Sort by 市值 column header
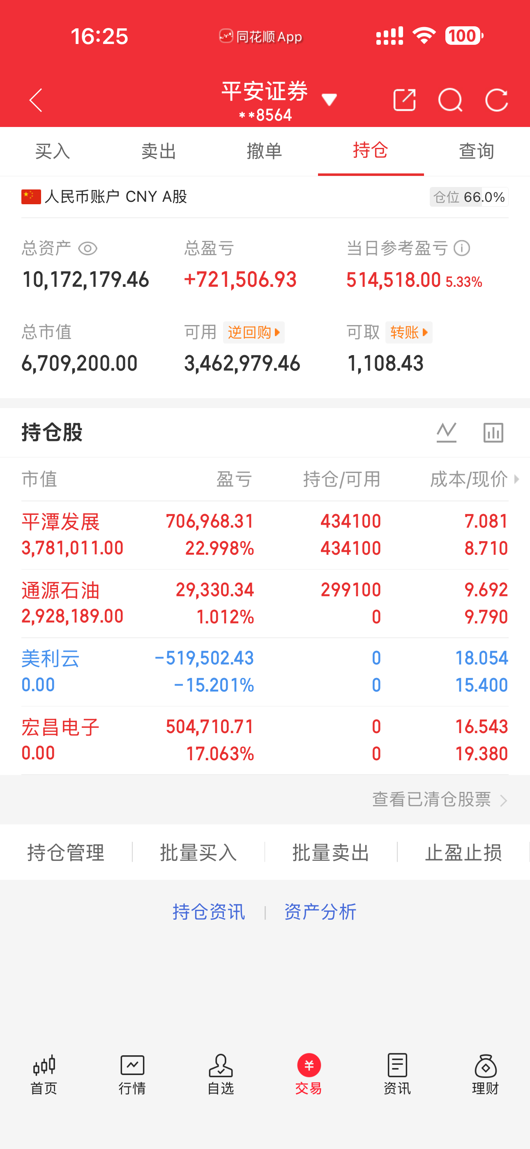 pos(39,479)
